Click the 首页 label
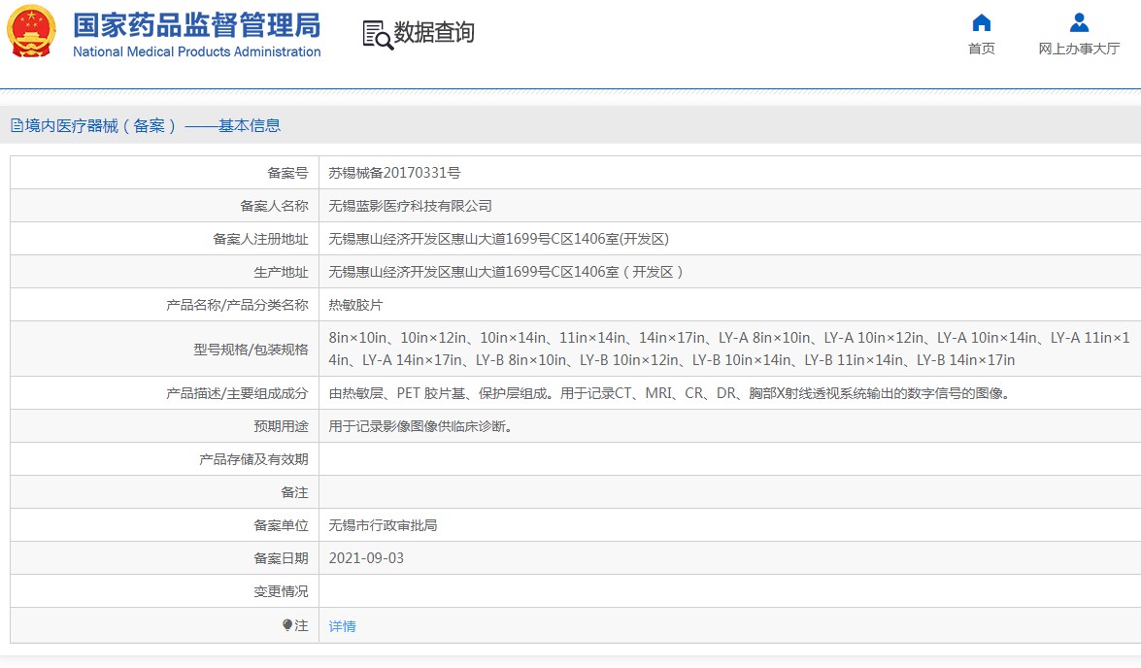The image size is (1141, 668). (981, 49)
